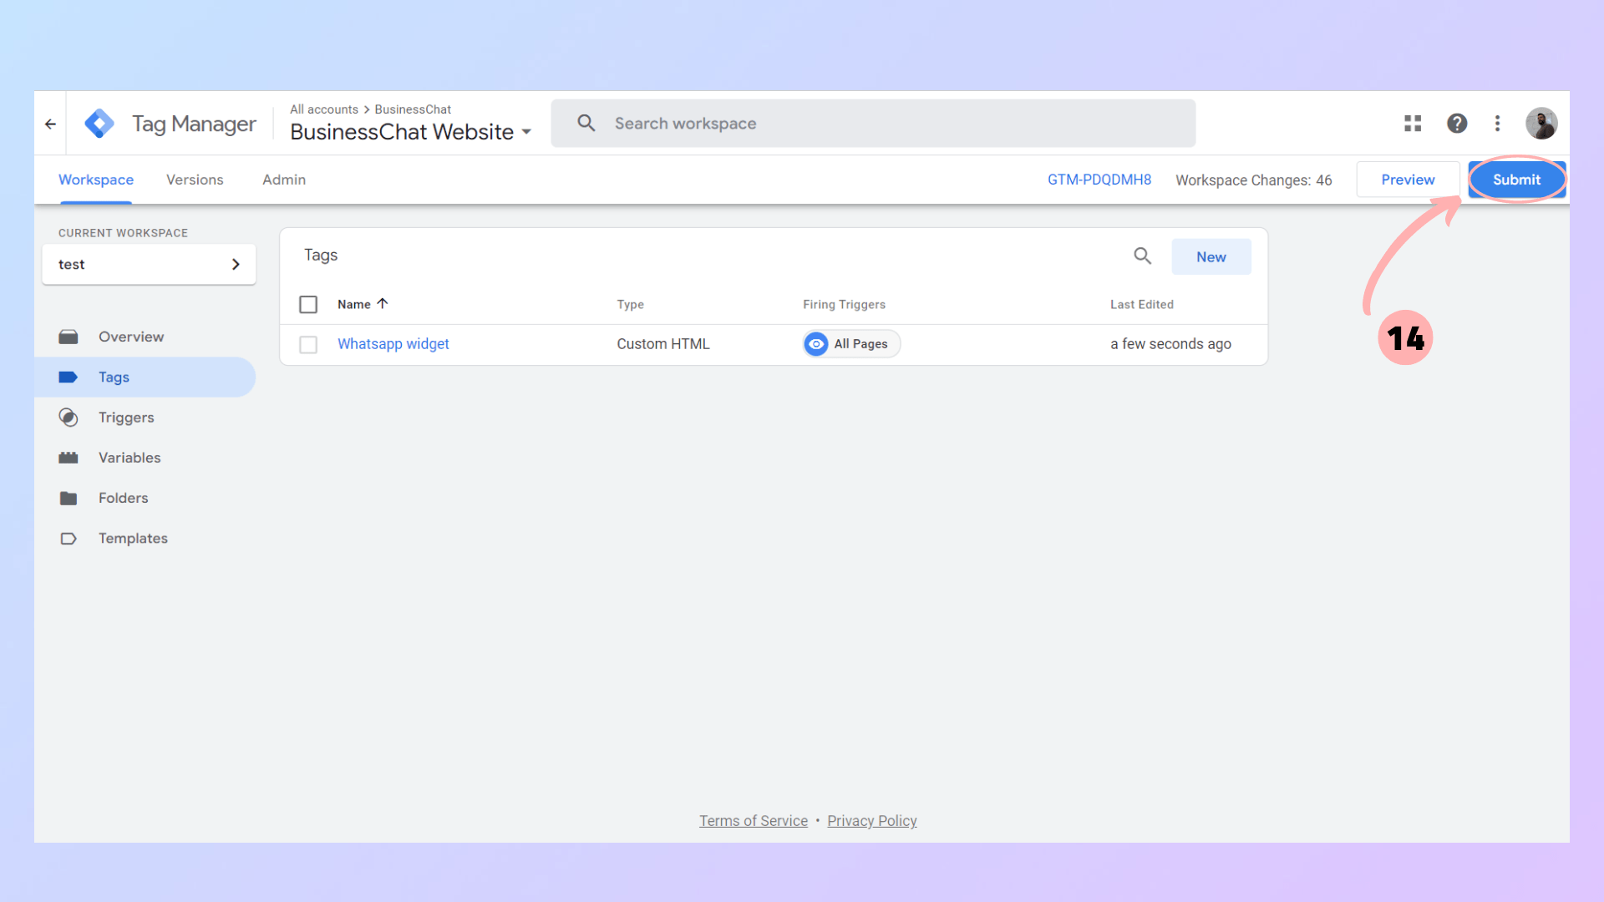Check the Whatsapp widget row checkbox

click(x=308, y=344)
